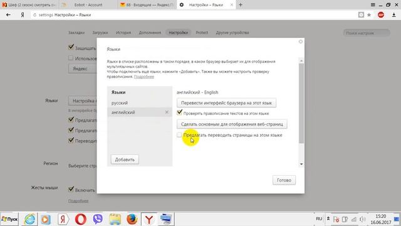Click the dialog scrollbar up arrow
Image resolution: width=401 pixels, height=226 pixels.
(301, 61)
